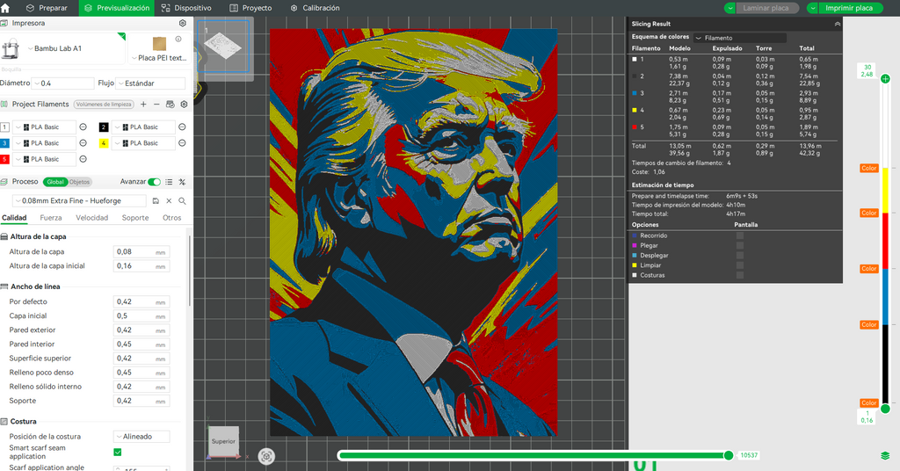This screenshot has height=471, width=900.
Task: Edit filament 3 preset icon
Action: [83, 143]
